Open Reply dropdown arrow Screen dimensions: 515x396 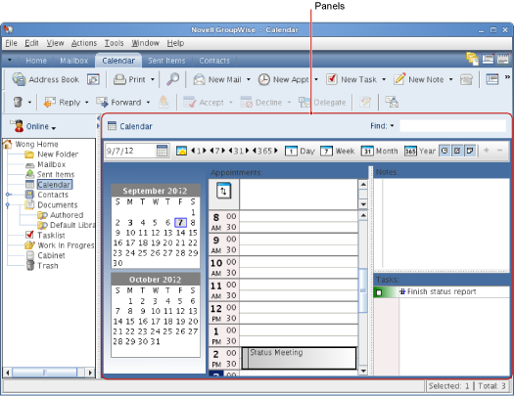pyautogui.click(x=87, y=103)
